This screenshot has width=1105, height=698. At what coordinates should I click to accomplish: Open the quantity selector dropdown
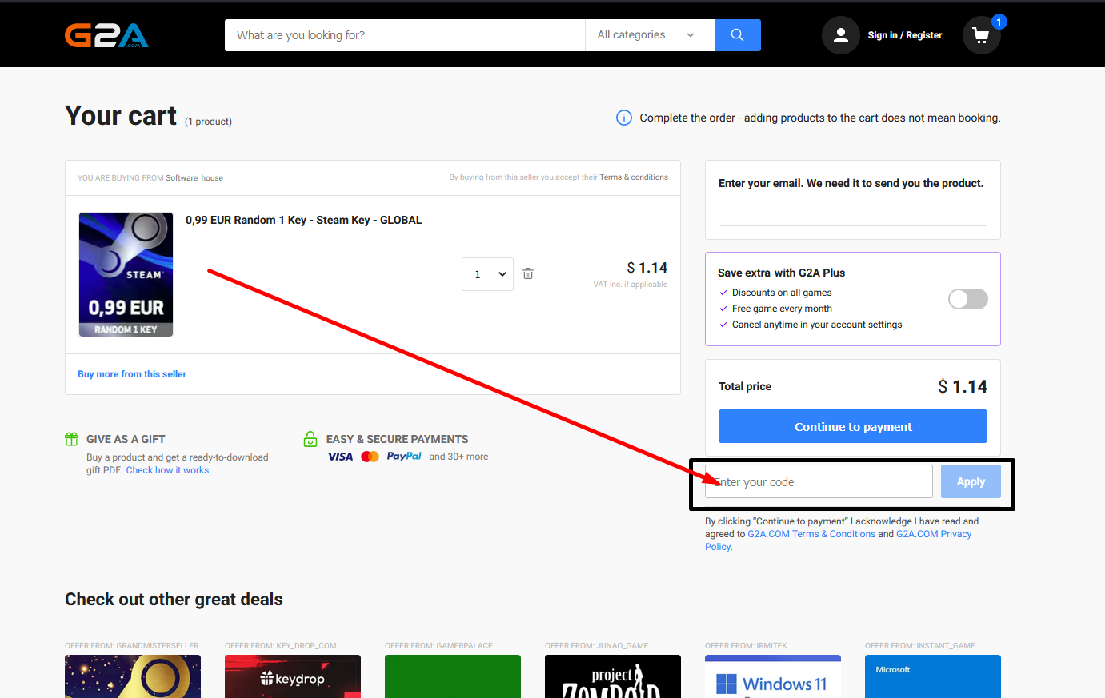pyautogui.click(x=487, y=274)
